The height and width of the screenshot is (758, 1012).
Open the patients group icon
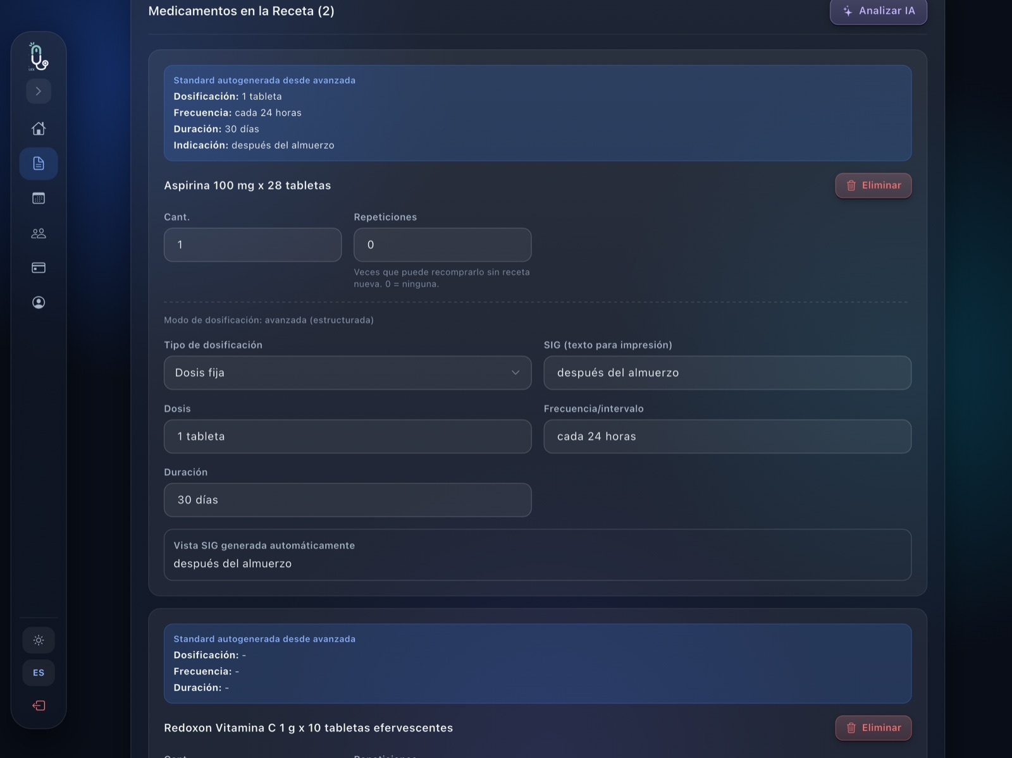[39, 233]
